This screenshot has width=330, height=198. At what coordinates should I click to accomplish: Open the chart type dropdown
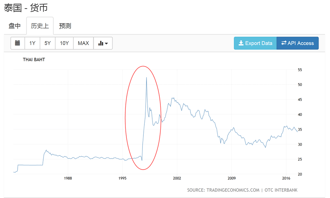(103, 43)
